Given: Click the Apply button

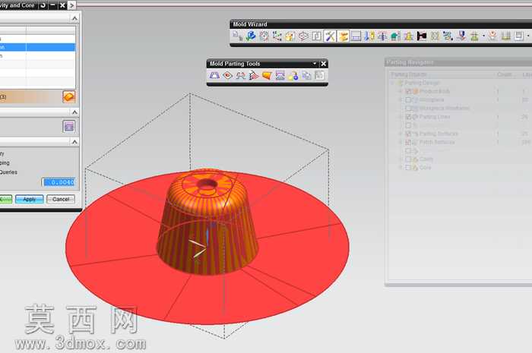Looking at the screenshot, I should click(29, 199).
